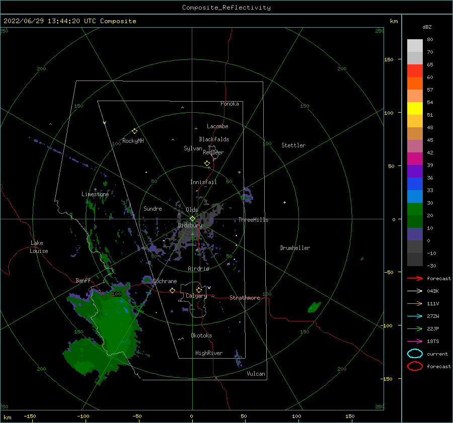Pick the bright yellow swatch in dBZ scale

click(x=415, y=108)
